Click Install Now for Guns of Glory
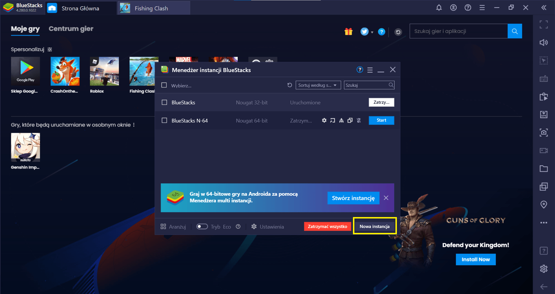This screenshot has width=555, height=294. [476, 259]
